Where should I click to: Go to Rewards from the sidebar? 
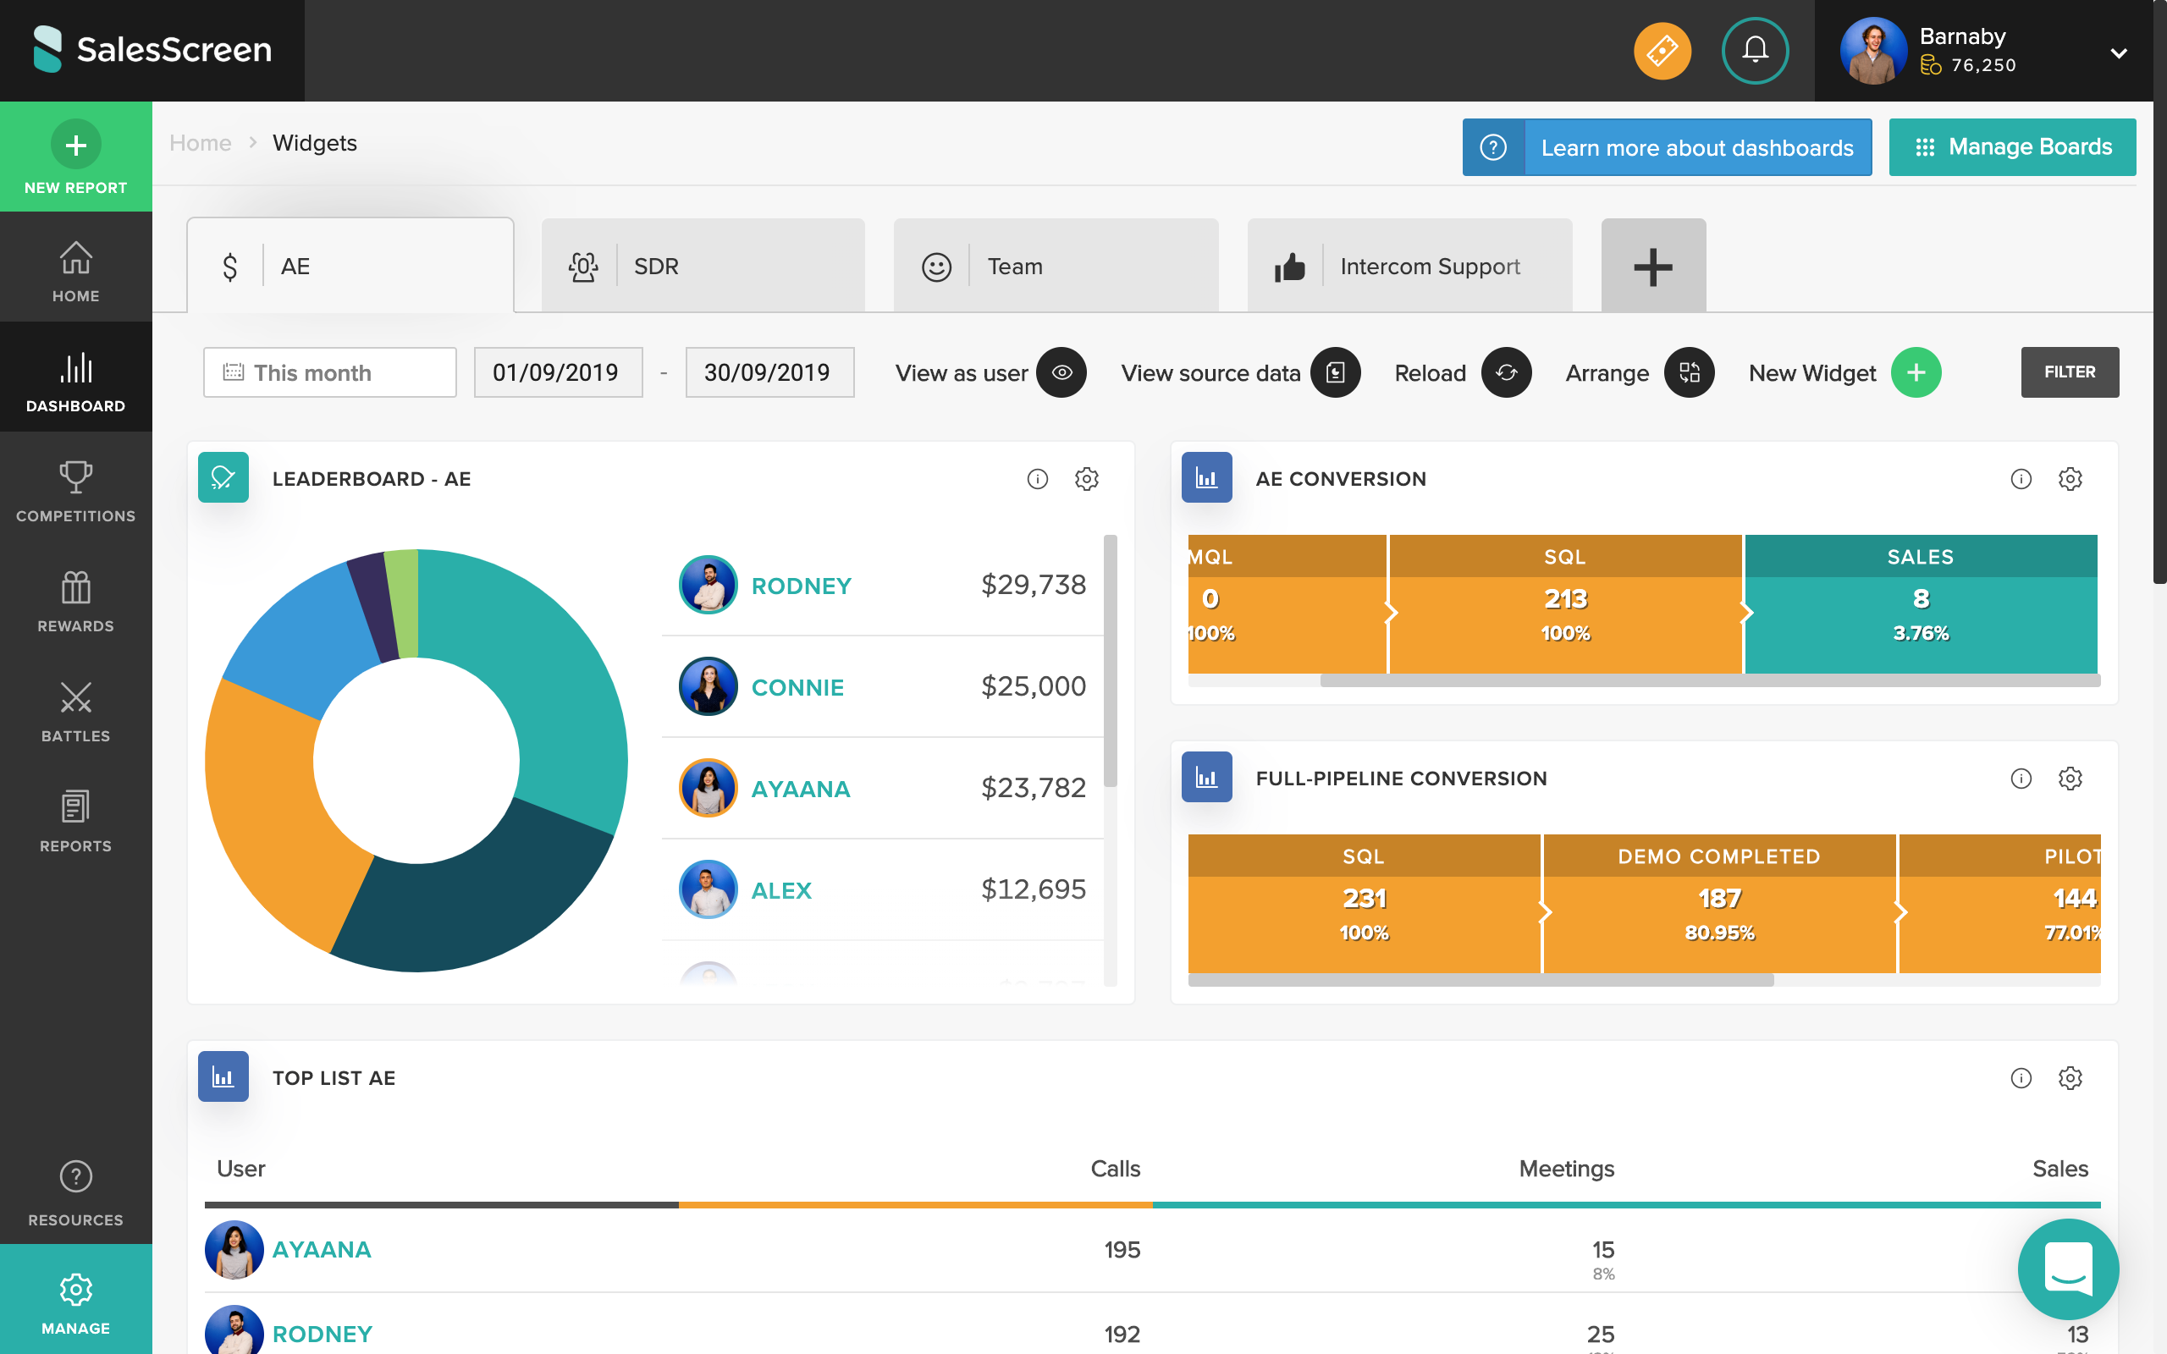coord(75,600)
